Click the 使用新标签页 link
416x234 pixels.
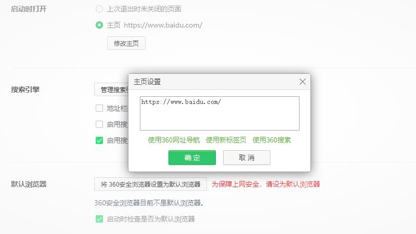pos(226,140)
